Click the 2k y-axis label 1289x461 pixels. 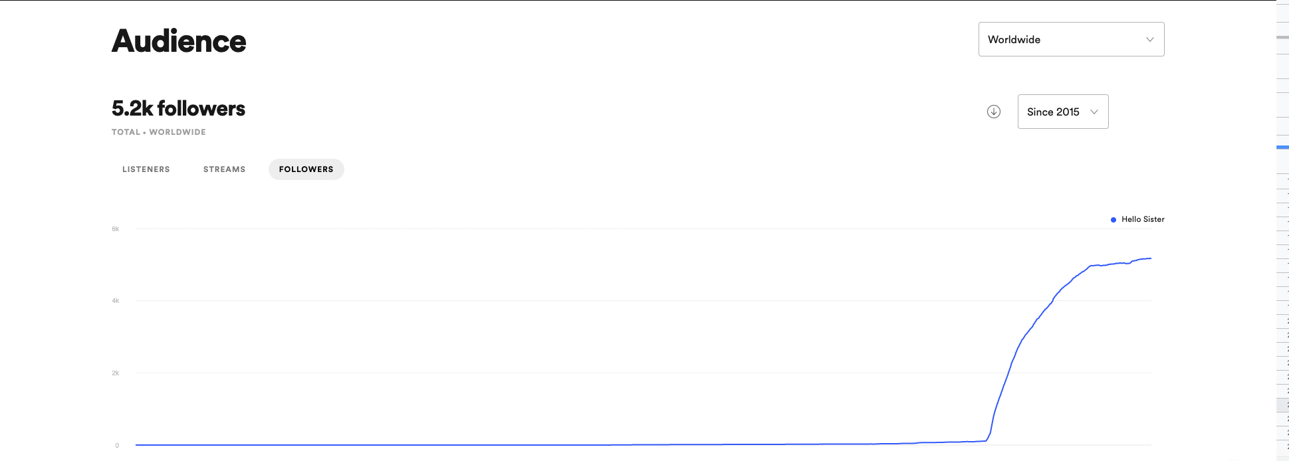[116, 373]
